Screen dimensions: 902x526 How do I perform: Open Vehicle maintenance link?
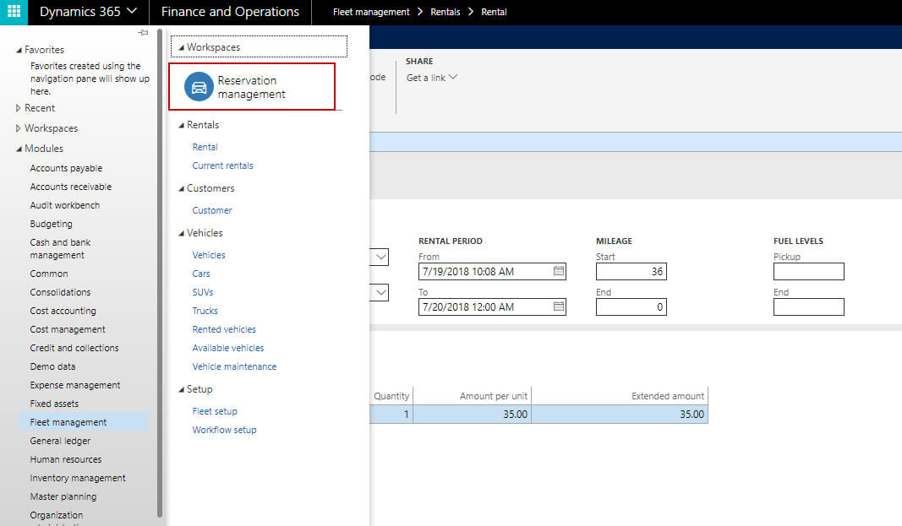(234, 366)
